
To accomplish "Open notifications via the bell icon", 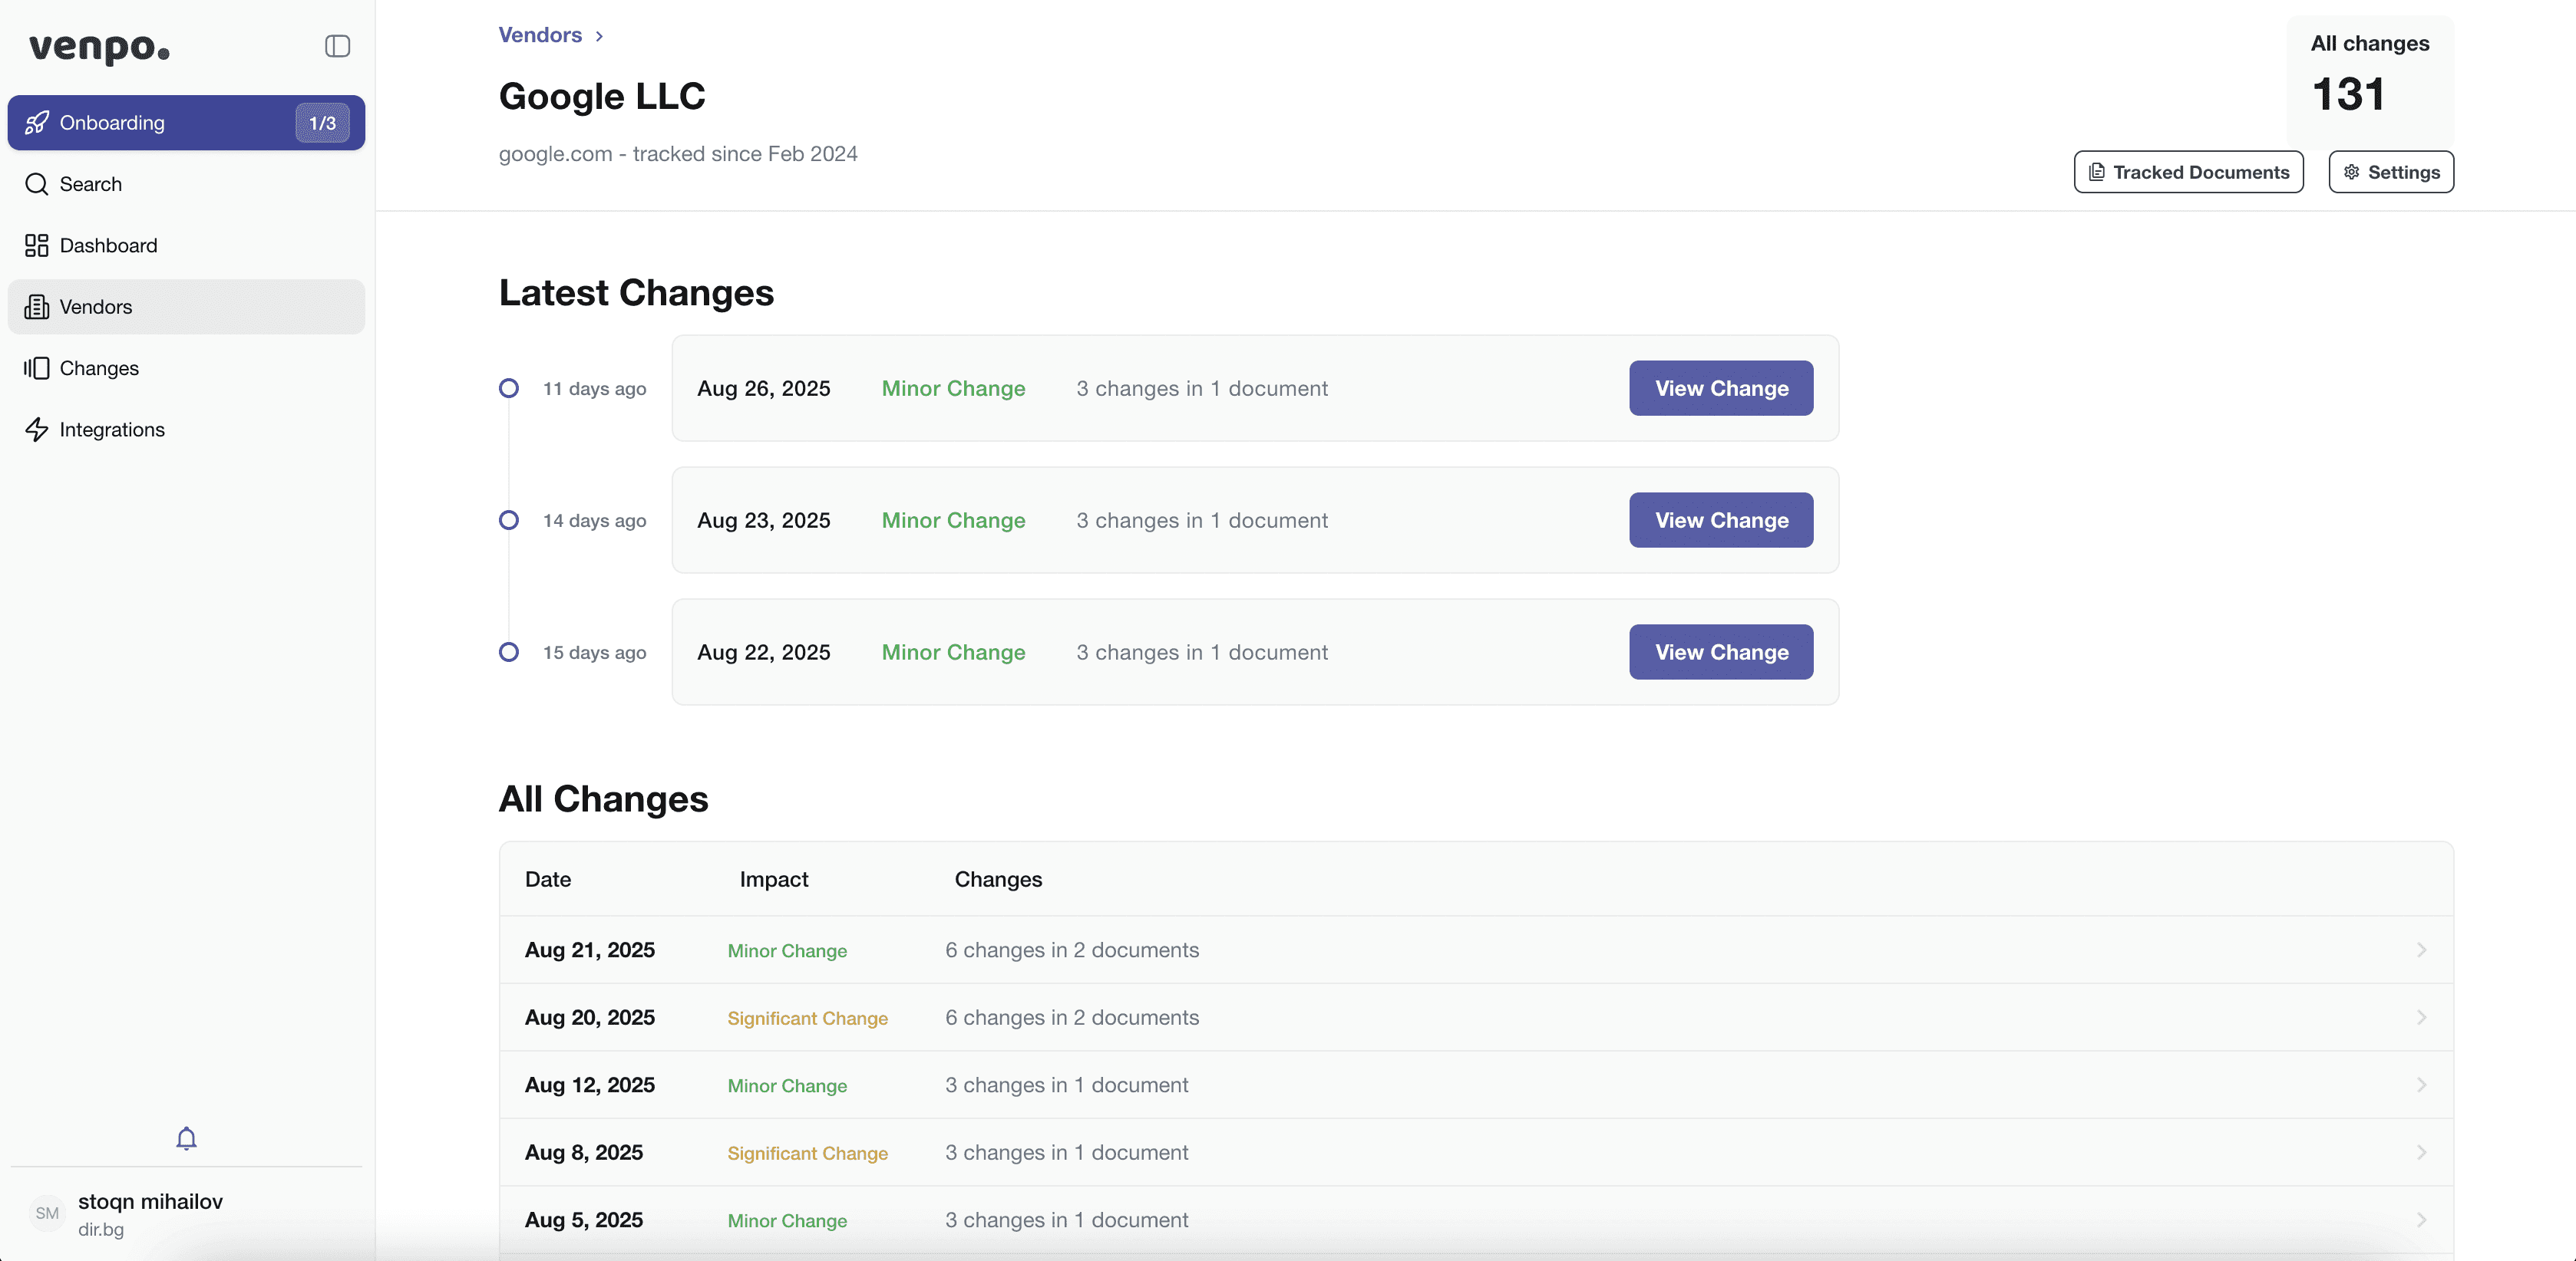I will 185,1138.
